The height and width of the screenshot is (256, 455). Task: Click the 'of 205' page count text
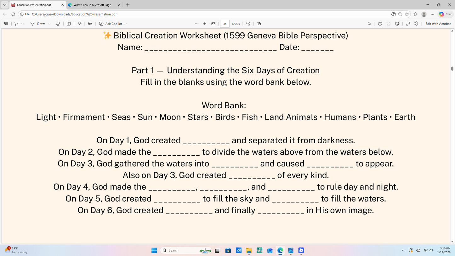(x=236, y=24)
